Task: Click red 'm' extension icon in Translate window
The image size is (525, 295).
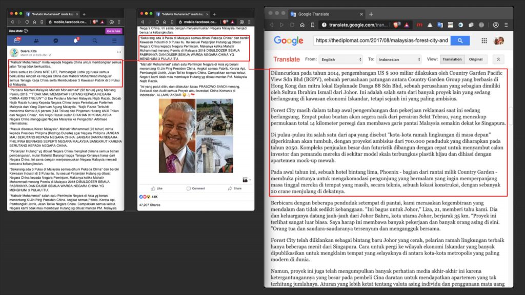Action: tap(419, 25)
